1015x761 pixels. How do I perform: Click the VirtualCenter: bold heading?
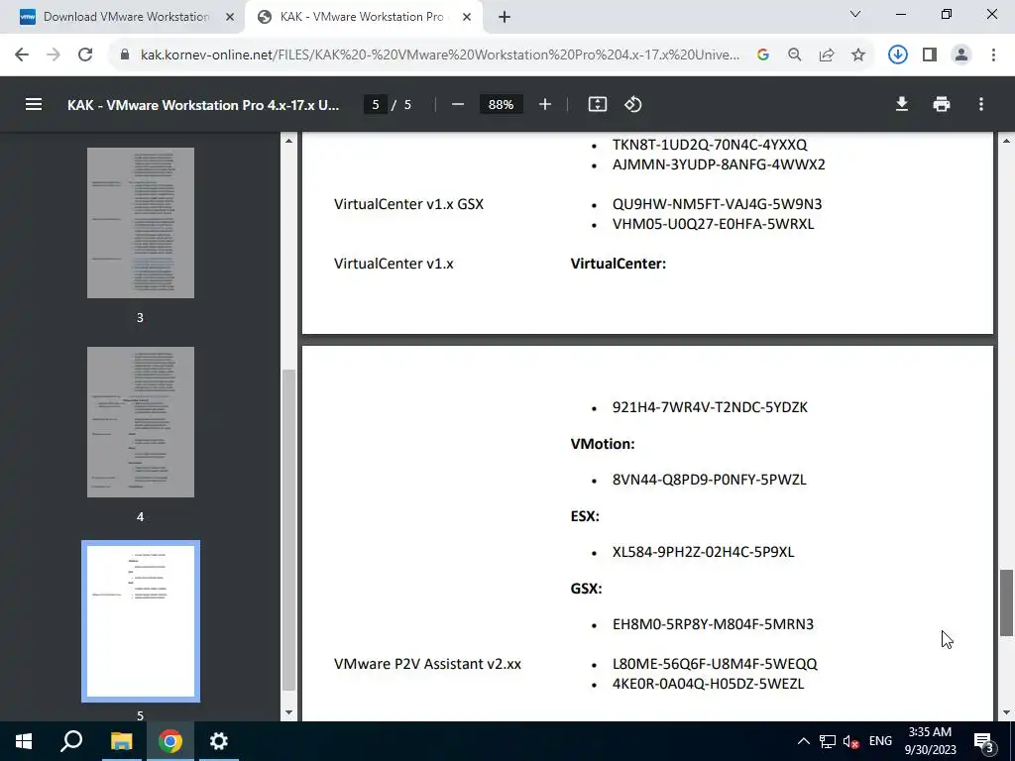tap(619, 264)
